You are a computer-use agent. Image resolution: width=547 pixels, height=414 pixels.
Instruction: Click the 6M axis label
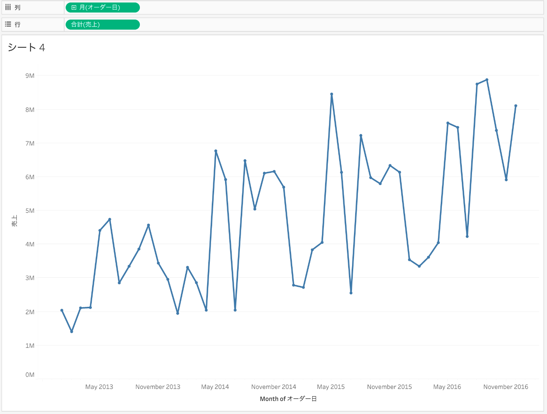coord(30,177)
